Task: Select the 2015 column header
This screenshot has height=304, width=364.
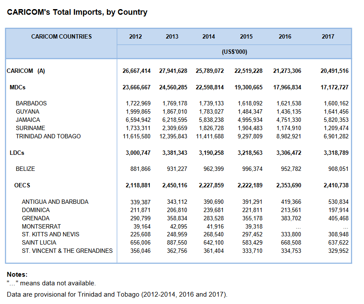Action: point(246,37)
